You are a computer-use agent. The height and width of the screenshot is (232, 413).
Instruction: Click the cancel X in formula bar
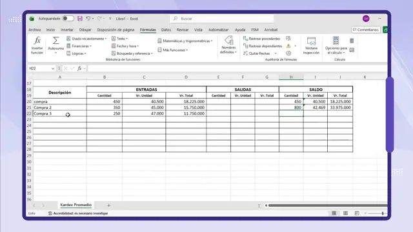pyautogui.click(x=66, y=68)
